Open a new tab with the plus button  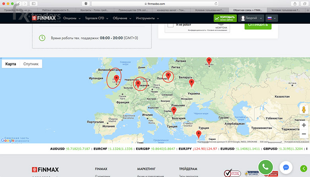pyautogui.click(x=308, y=10)
